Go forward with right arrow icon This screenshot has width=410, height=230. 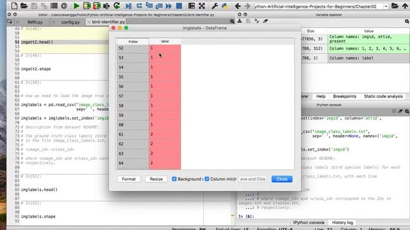pyautogui.click(x=247, y=6)
